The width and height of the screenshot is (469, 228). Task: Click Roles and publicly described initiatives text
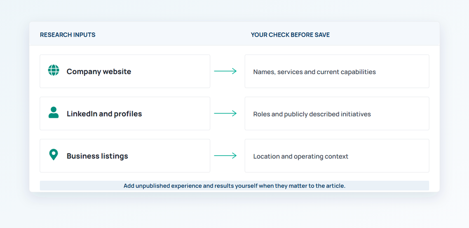coord(312,114)
